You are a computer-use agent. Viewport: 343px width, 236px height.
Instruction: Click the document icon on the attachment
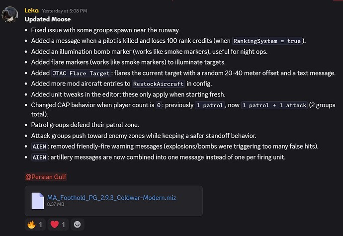point(38,200)
